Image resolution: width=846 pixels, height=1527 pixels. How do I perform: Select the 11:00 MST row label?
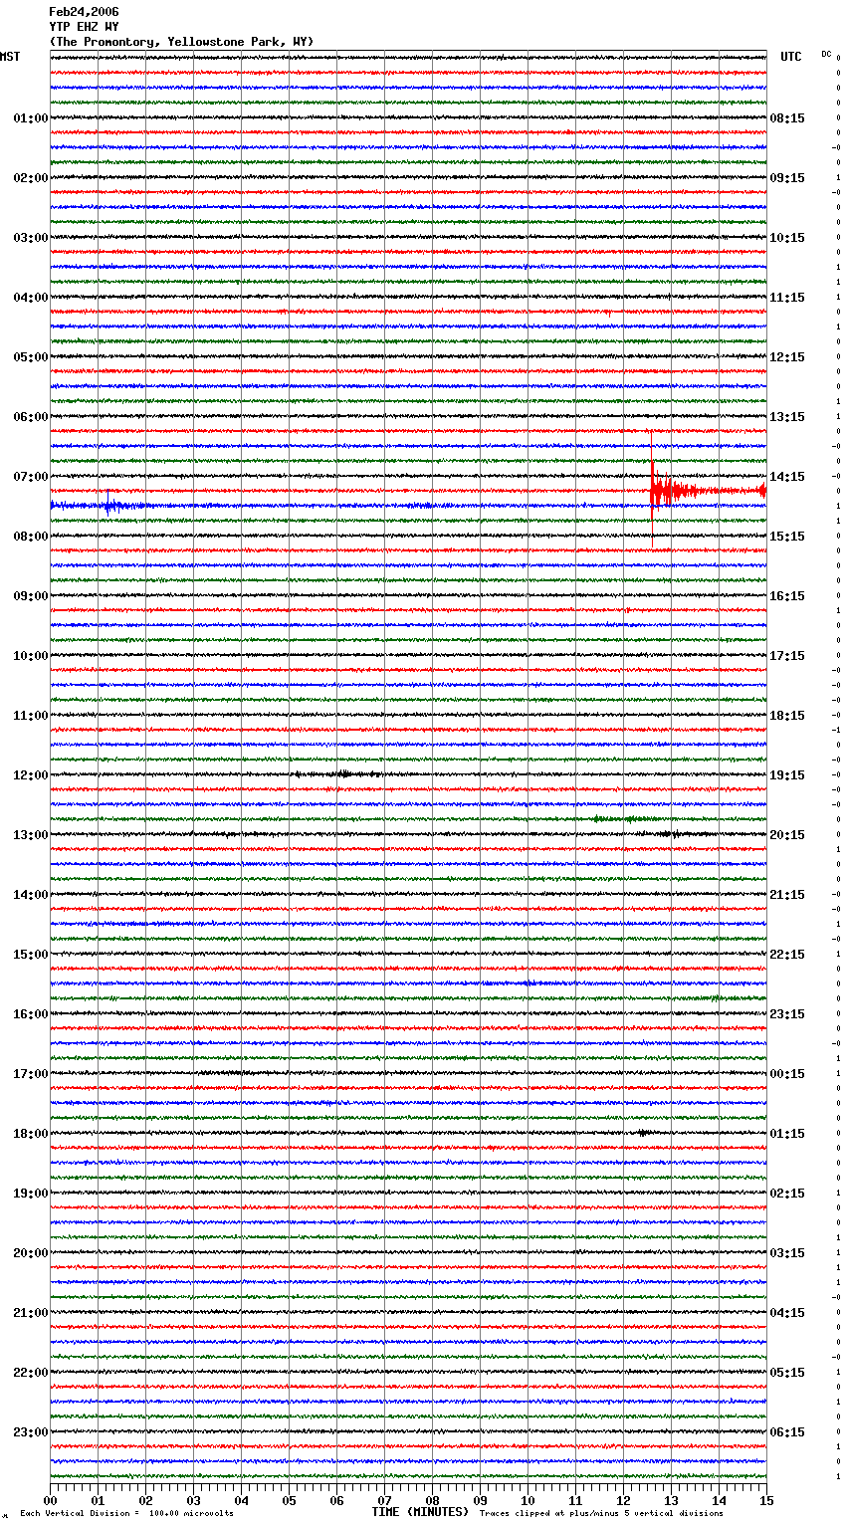30,716
